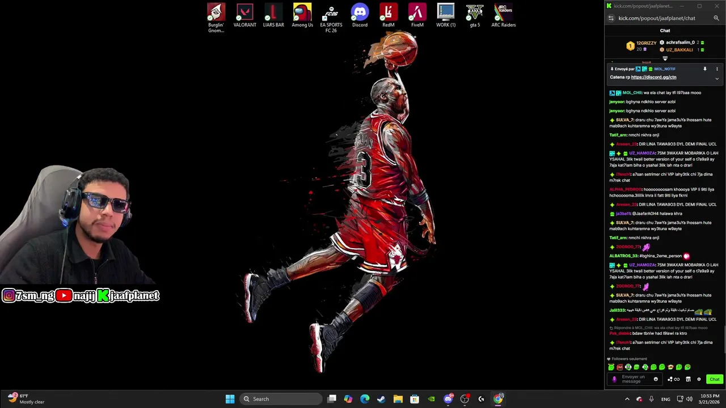The height and width of the screenshot is (408, 726).
Task: Click the Windows taskbar Search box
Action: tap(281, 399)
